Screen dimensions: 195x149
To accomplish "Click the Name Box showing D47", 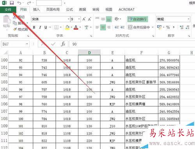I will click(13, 44).
